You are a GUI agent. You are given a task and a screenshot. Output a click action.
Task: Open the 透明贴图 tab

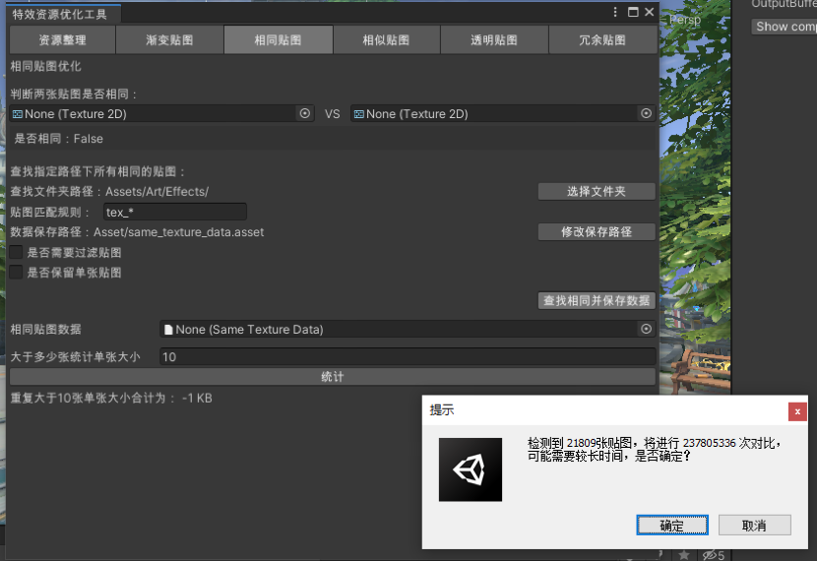494,40
